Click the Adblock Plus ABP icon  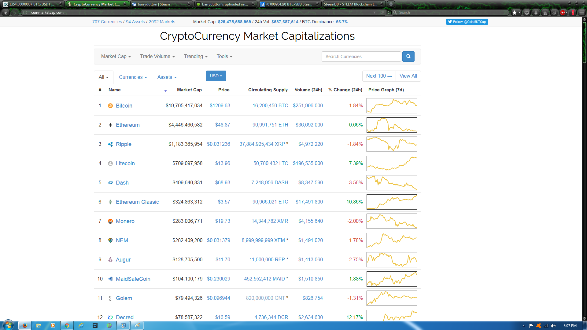pos(563,13)
